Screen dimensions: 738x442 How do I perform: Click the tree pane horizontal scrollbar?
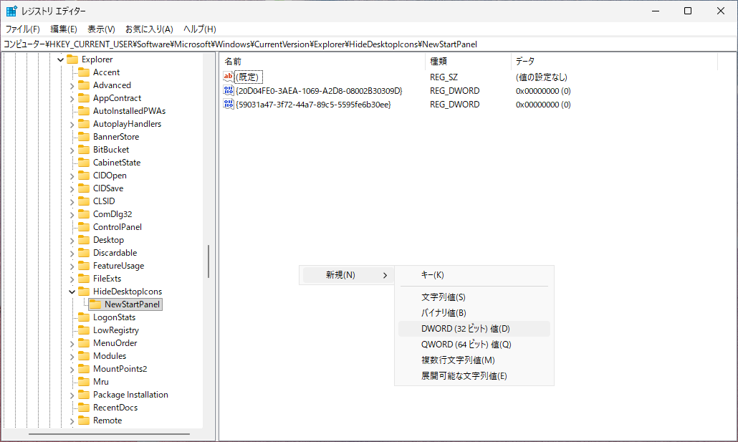pyautogui.click(x=107, y=433)
